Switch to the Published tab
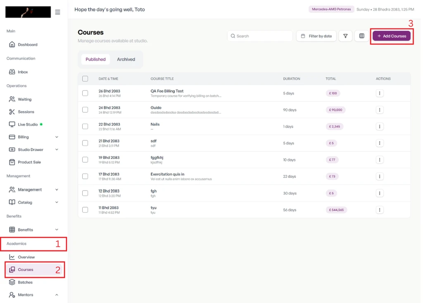 coord(95,59)
